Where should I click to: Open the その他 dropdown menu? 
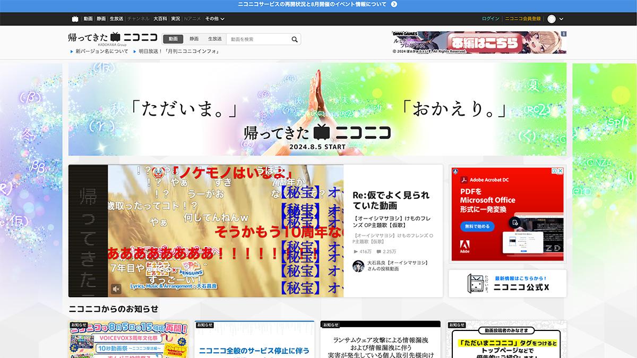pos(212,19)
